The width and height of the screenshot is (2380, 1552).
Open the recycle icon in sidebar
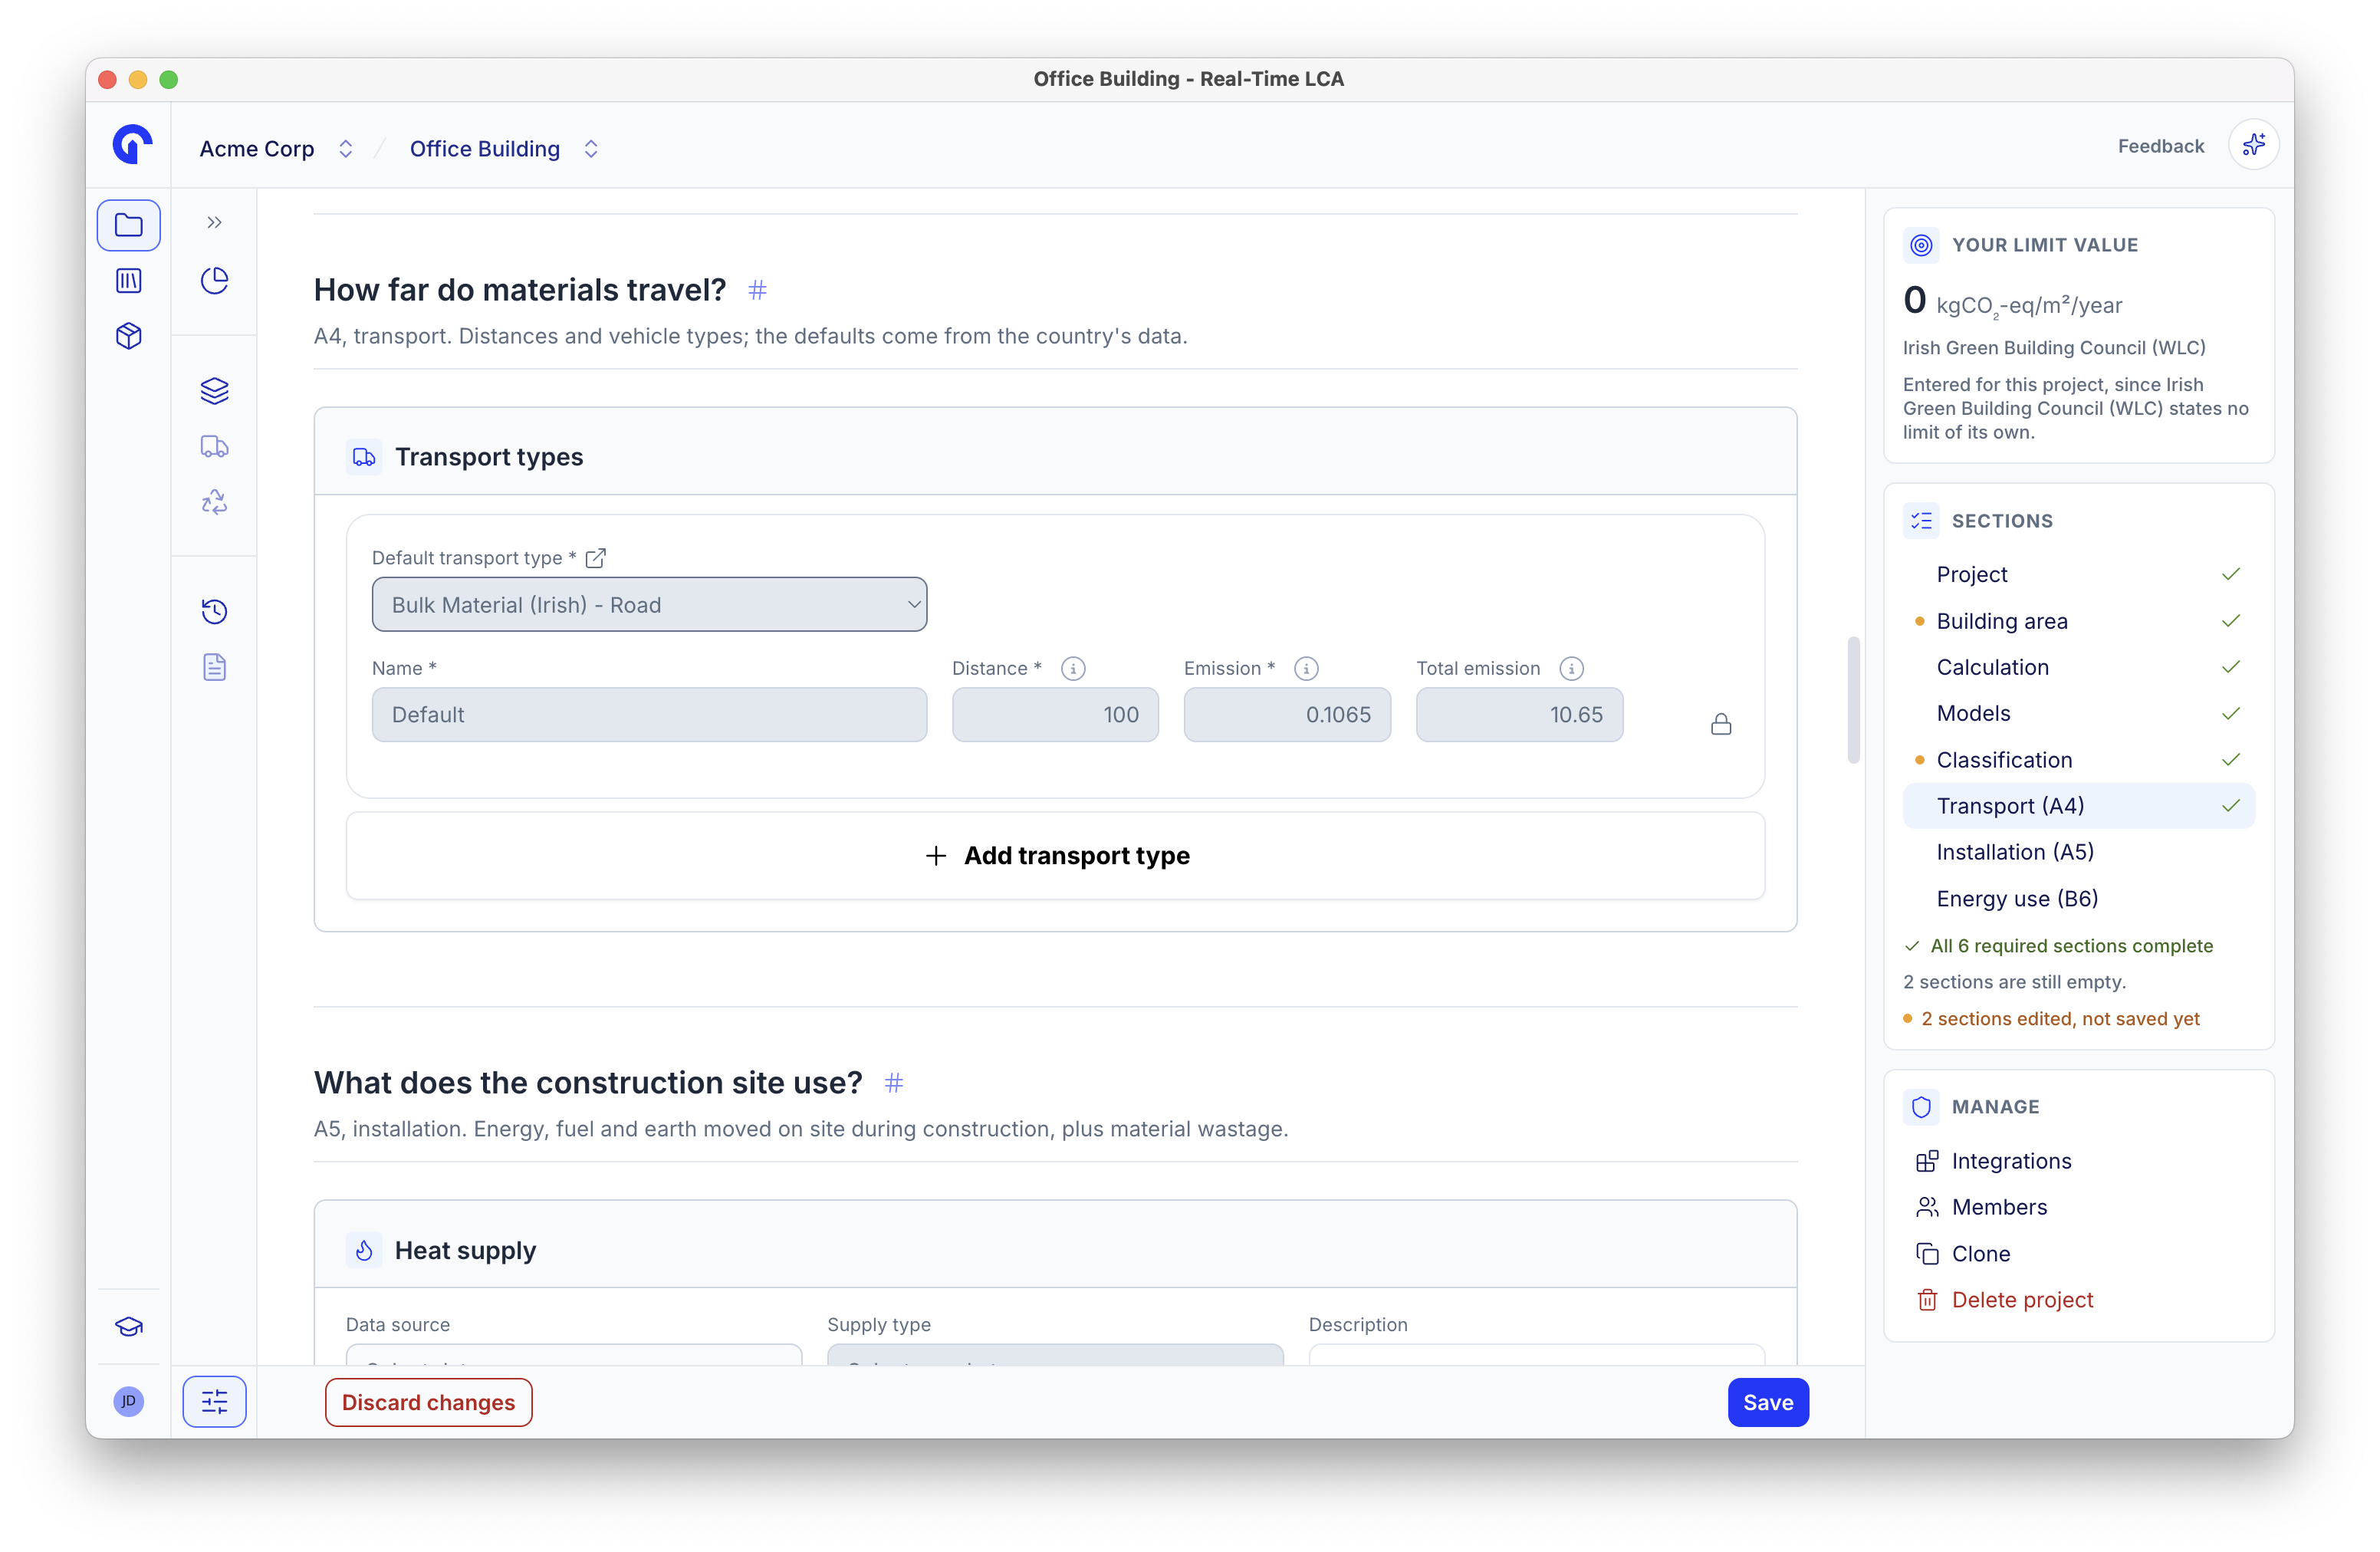[214, 501]
